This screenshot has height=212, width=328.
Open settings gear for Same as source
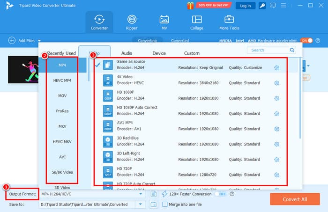click(277, 68)
